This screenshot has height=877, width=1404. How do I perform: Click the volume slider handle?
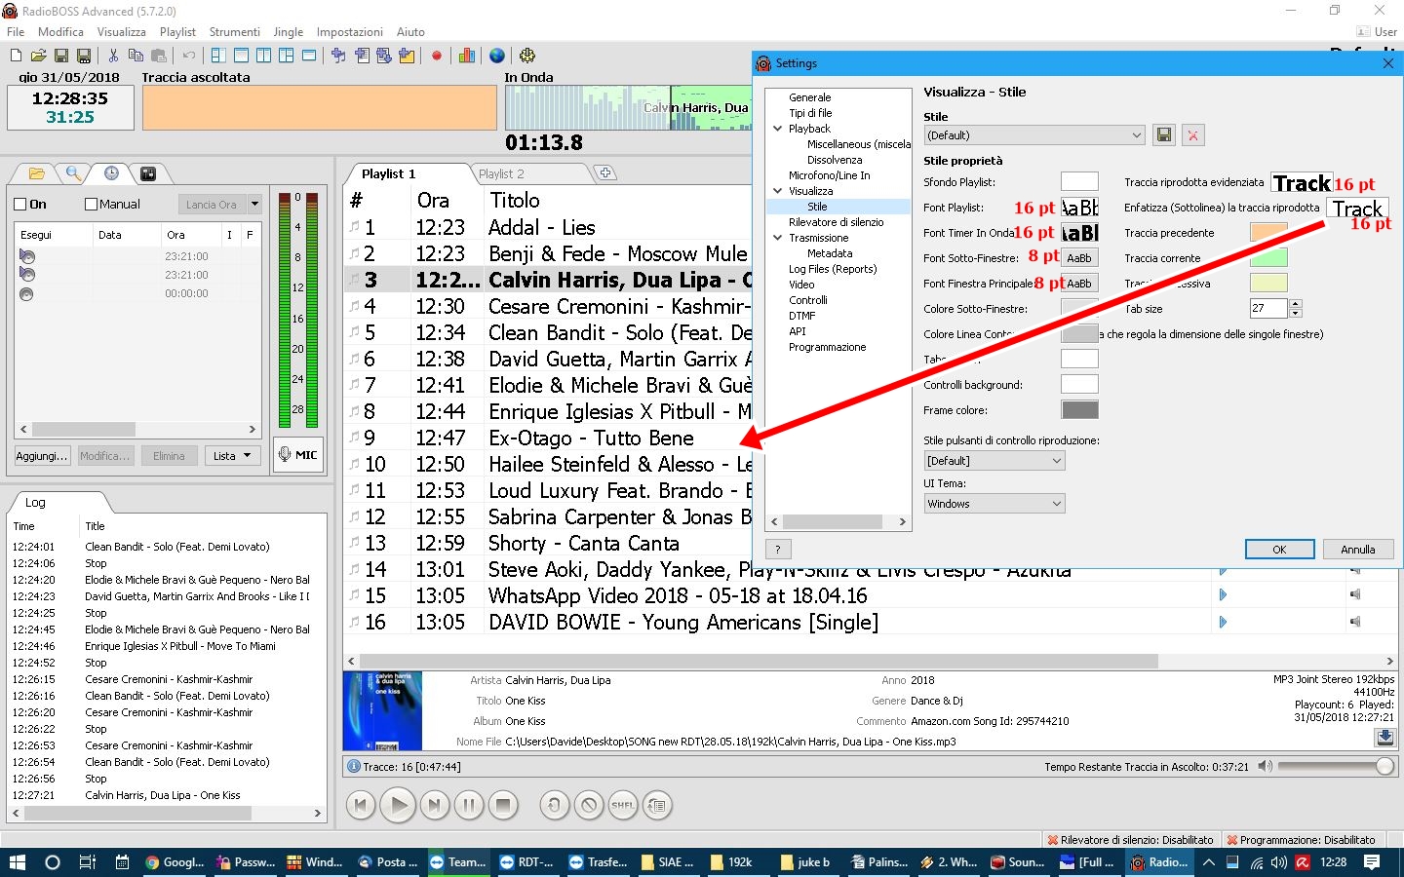point(1384,767)
